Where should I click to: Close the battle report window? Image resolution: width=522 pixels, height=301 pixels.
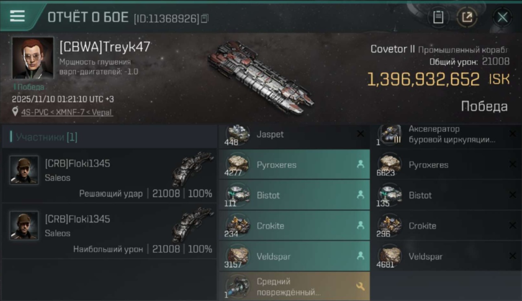502,17
